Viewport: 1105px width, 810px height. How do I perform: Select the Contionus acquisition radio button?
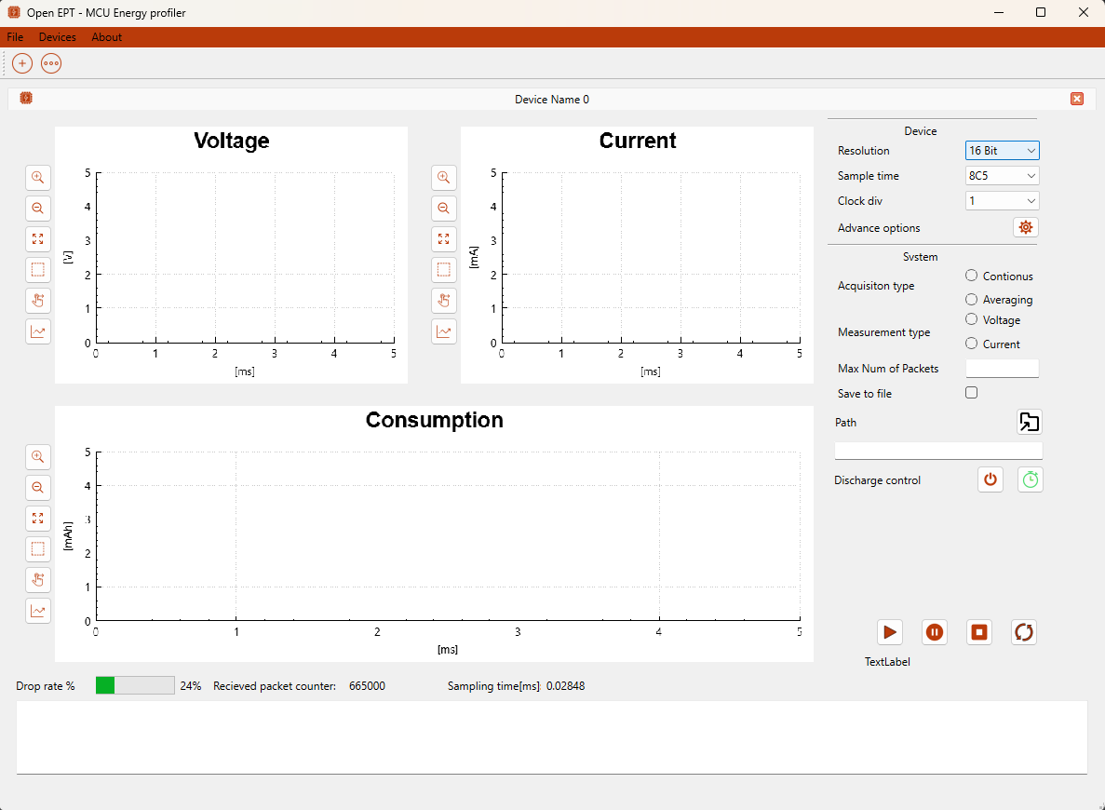pos(972,276)
